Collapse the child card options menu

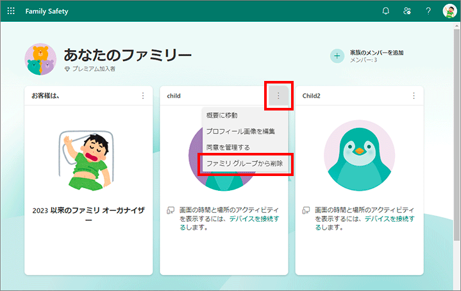[278, 96]
